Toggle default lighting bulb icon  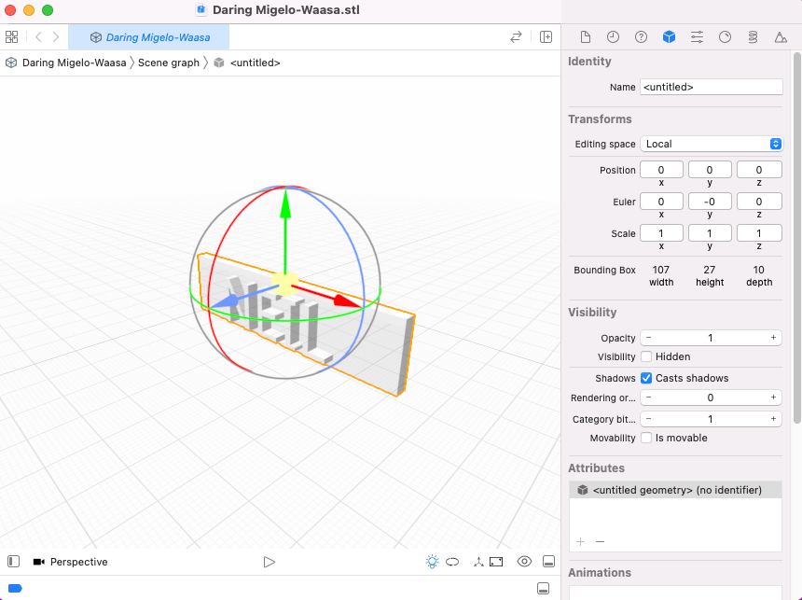point(432,562)
